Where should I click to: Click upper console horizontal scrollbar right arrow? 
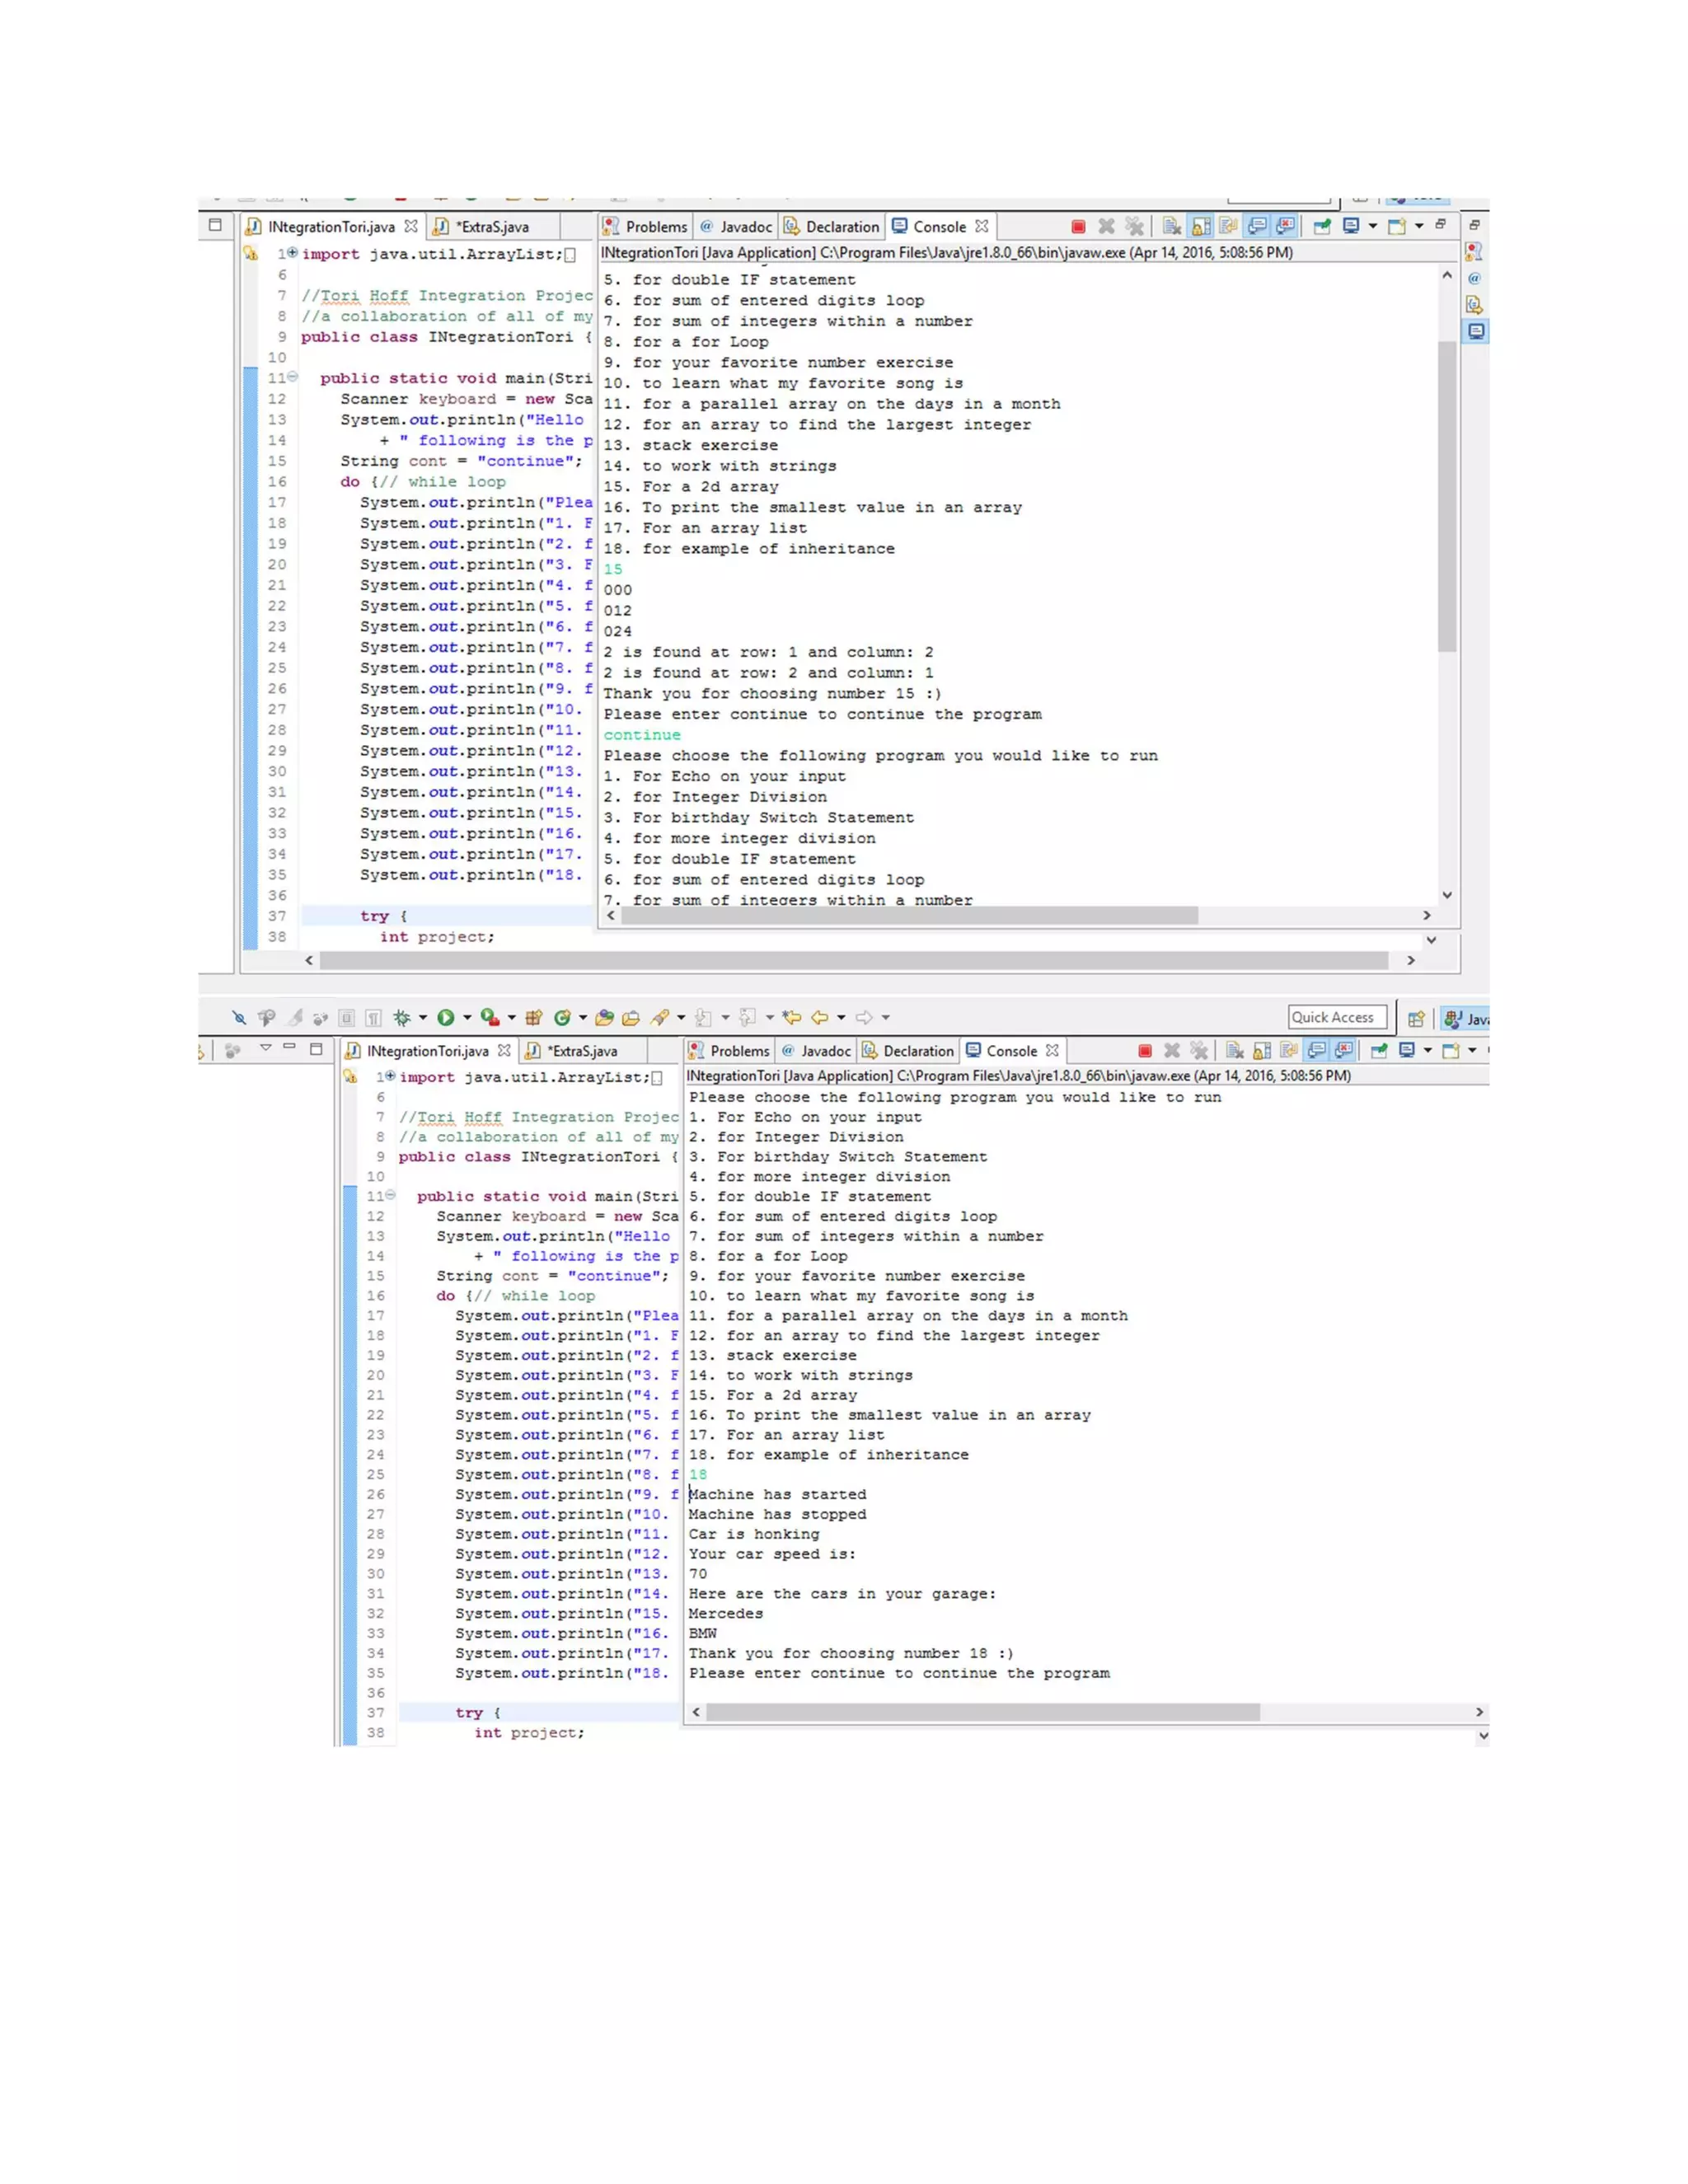[x=1427, y=915]
